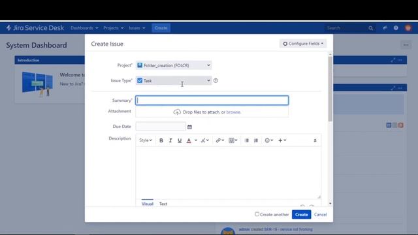Click the text color A icon
418x235 pixels.
[x=189, y=140]
